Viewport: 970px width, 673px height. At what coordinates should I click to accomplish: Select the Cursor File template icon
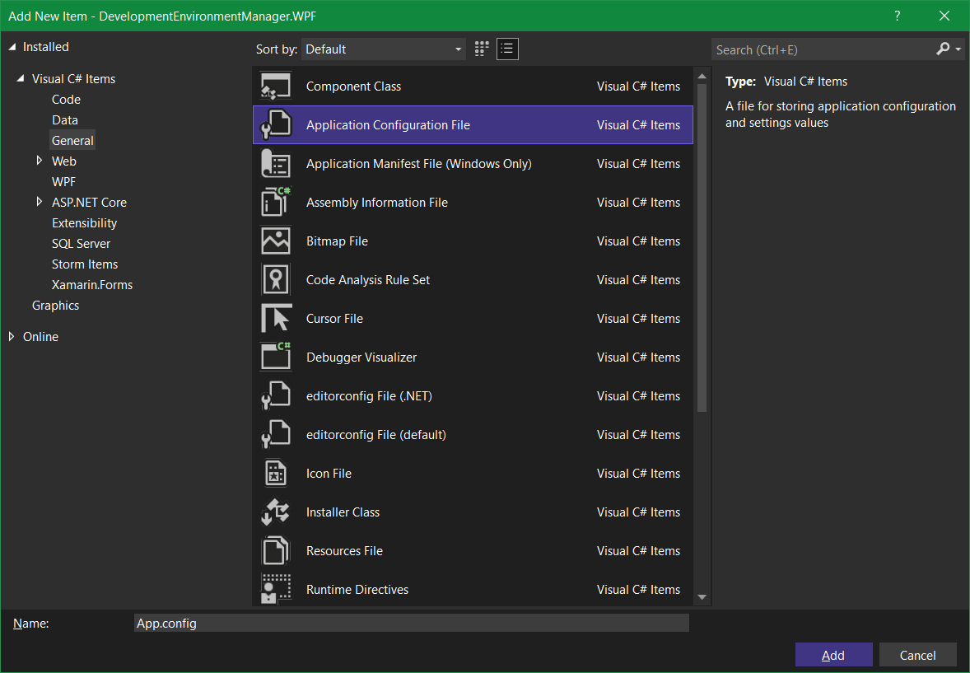(276, 318)
